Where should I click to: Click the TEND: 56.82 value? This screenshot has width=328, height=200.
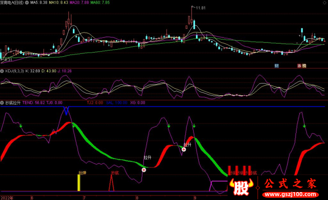coord(34,103)
